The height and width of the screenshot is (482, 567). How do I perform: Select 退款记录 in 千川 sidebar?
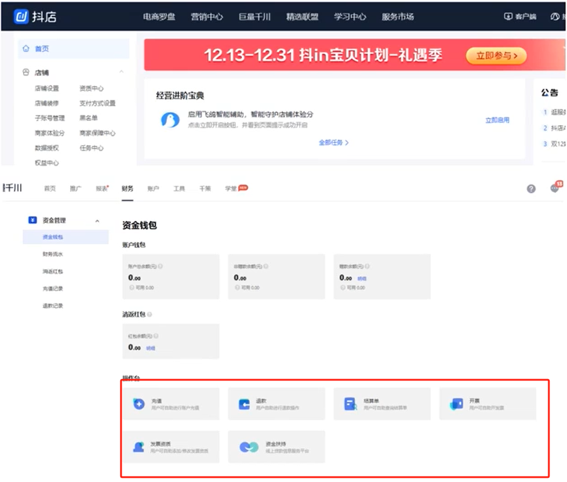(53, 305)
